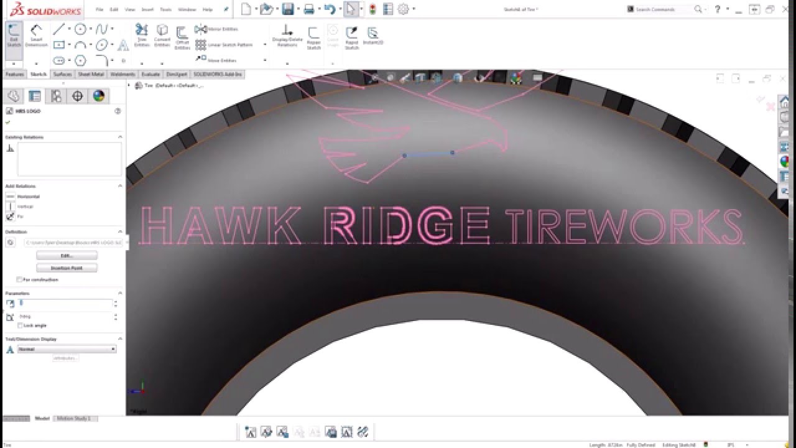Add the Vertical relation
Image resolution: width=796 pixels, height=448 pixels.
click(19, 206)
